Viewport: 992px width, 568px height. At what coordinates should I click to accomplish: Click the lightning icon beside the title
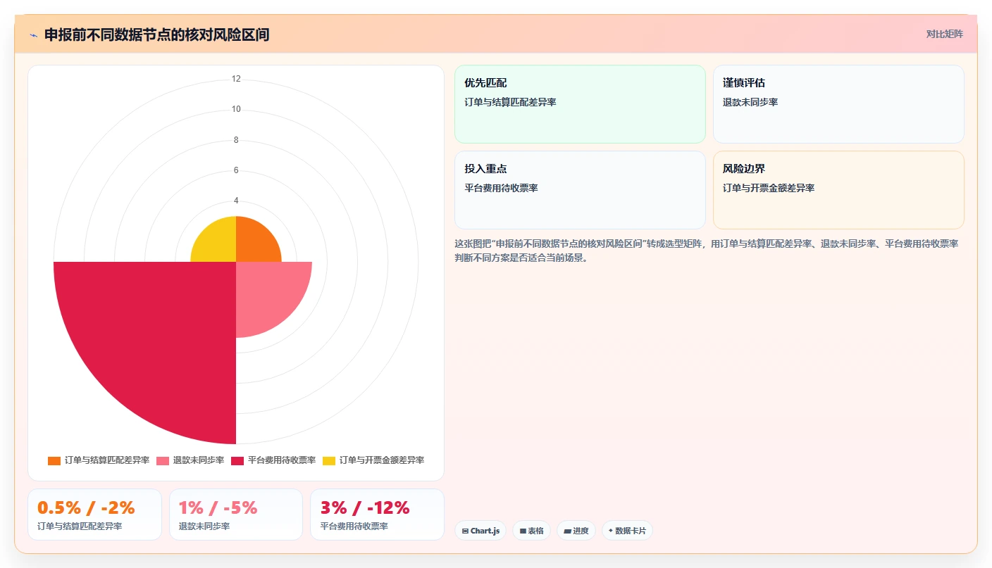33,35
